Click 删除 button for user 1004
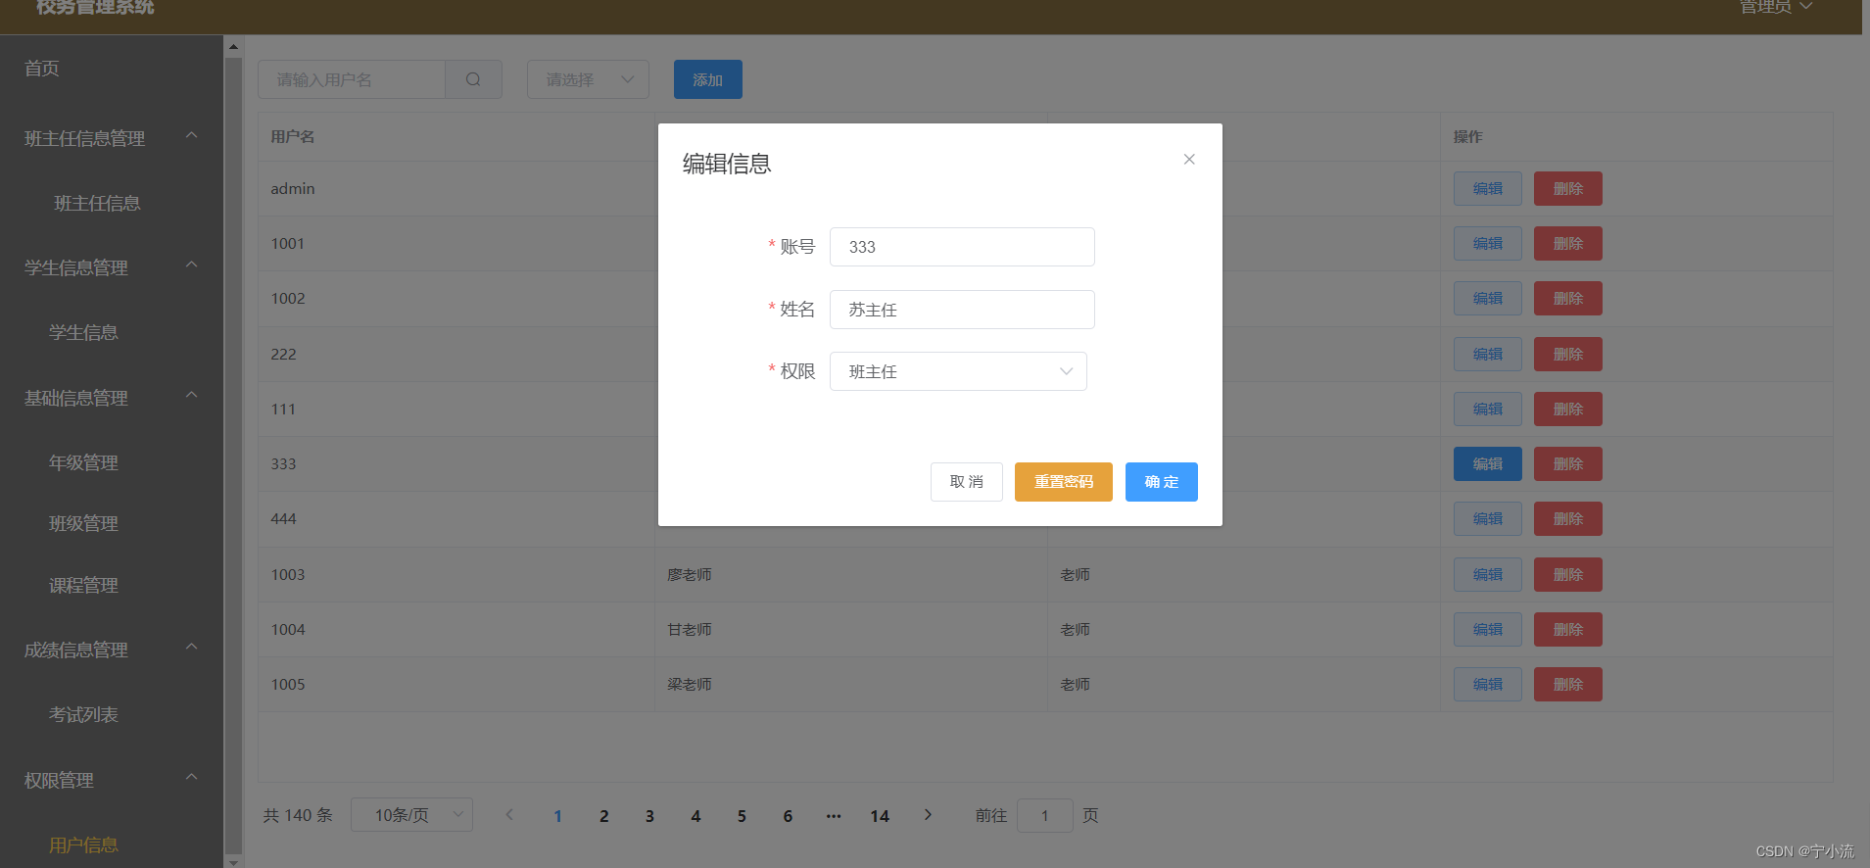Screen dimensions: 1870x868 click(x=1568, y=630)
